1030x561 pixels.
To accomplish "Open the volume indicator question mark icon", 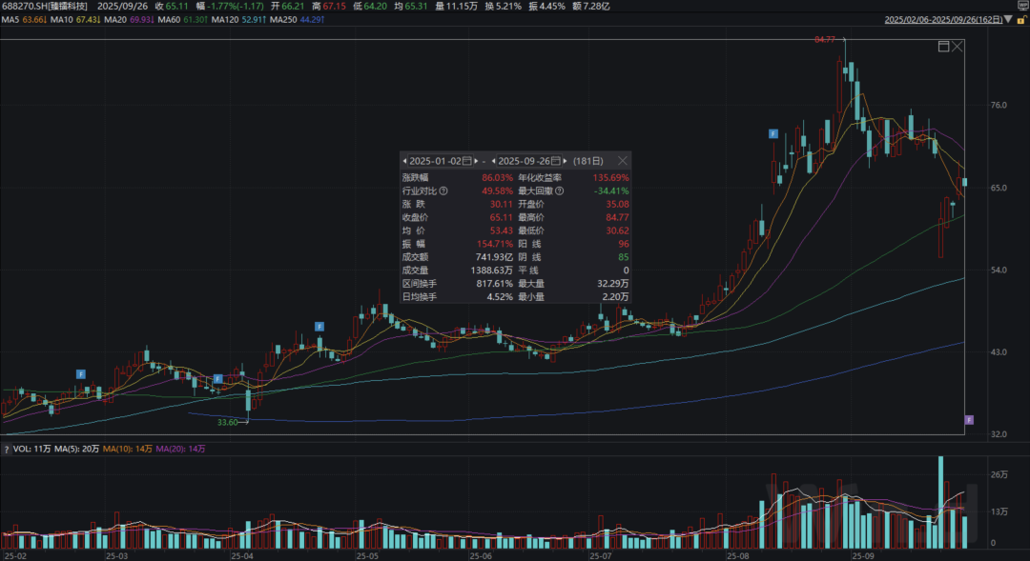I will 7,450.
